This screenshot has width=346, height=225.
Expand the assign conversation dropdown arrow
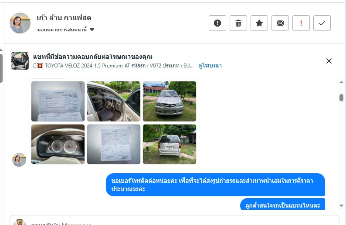pyautogui.click(x=92, y=30)
